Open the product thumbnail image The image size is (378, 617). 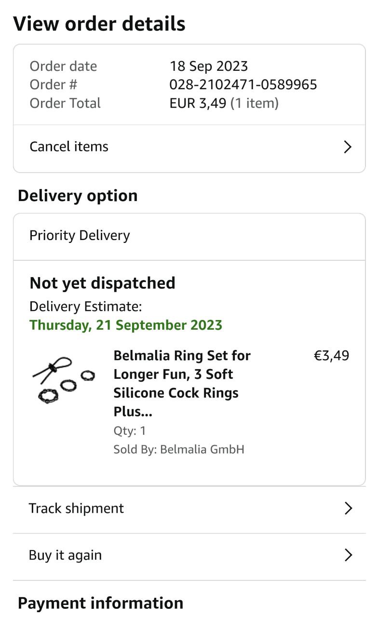[63, 380]
